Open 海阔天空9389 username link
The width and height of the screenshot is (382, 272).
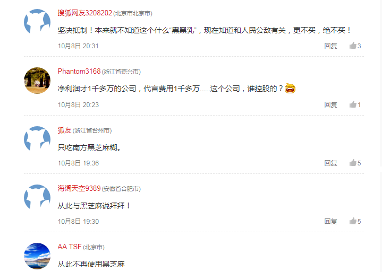pos(79,188)
